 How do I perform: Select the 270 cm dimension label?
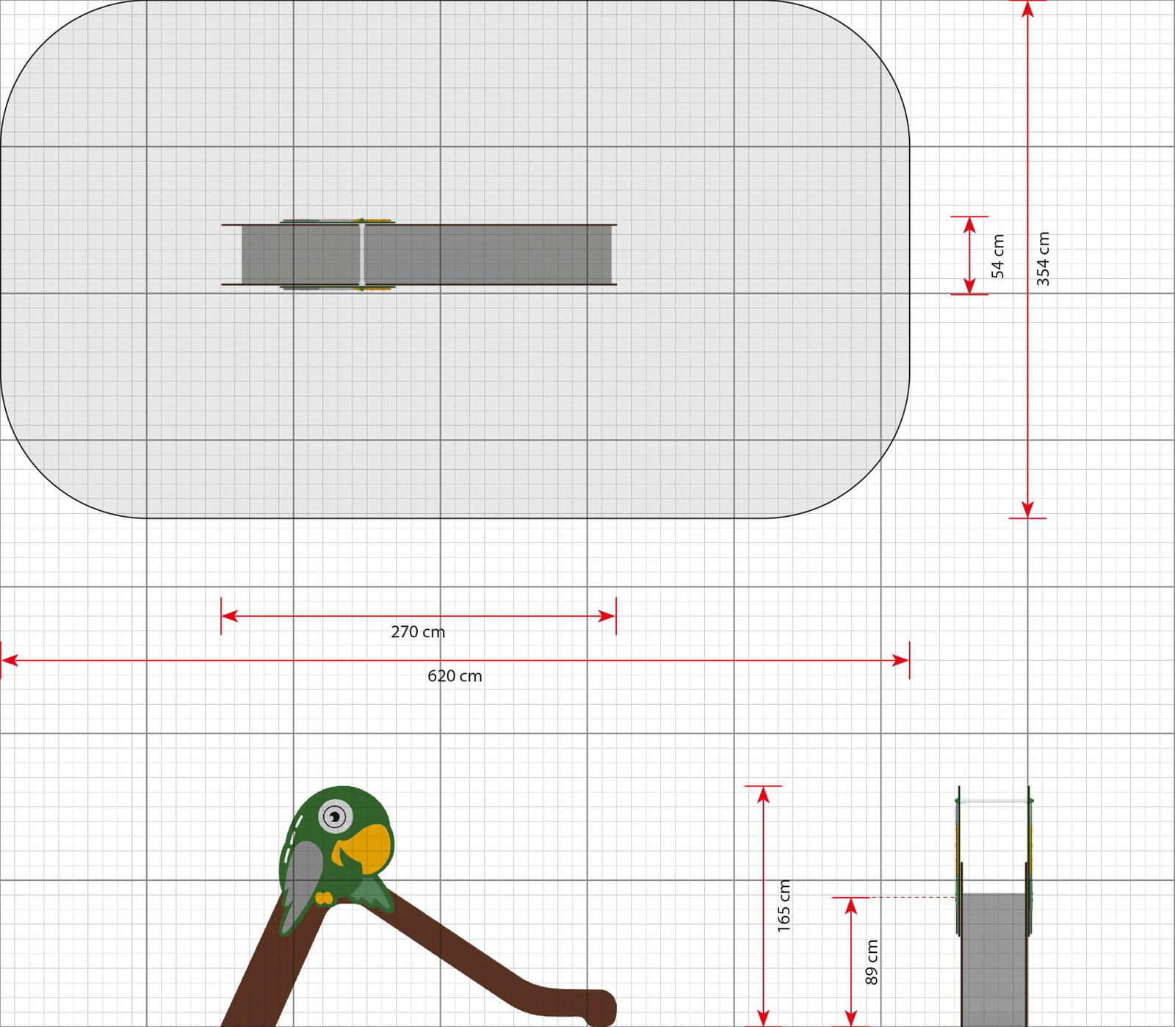tap(417, 632)
